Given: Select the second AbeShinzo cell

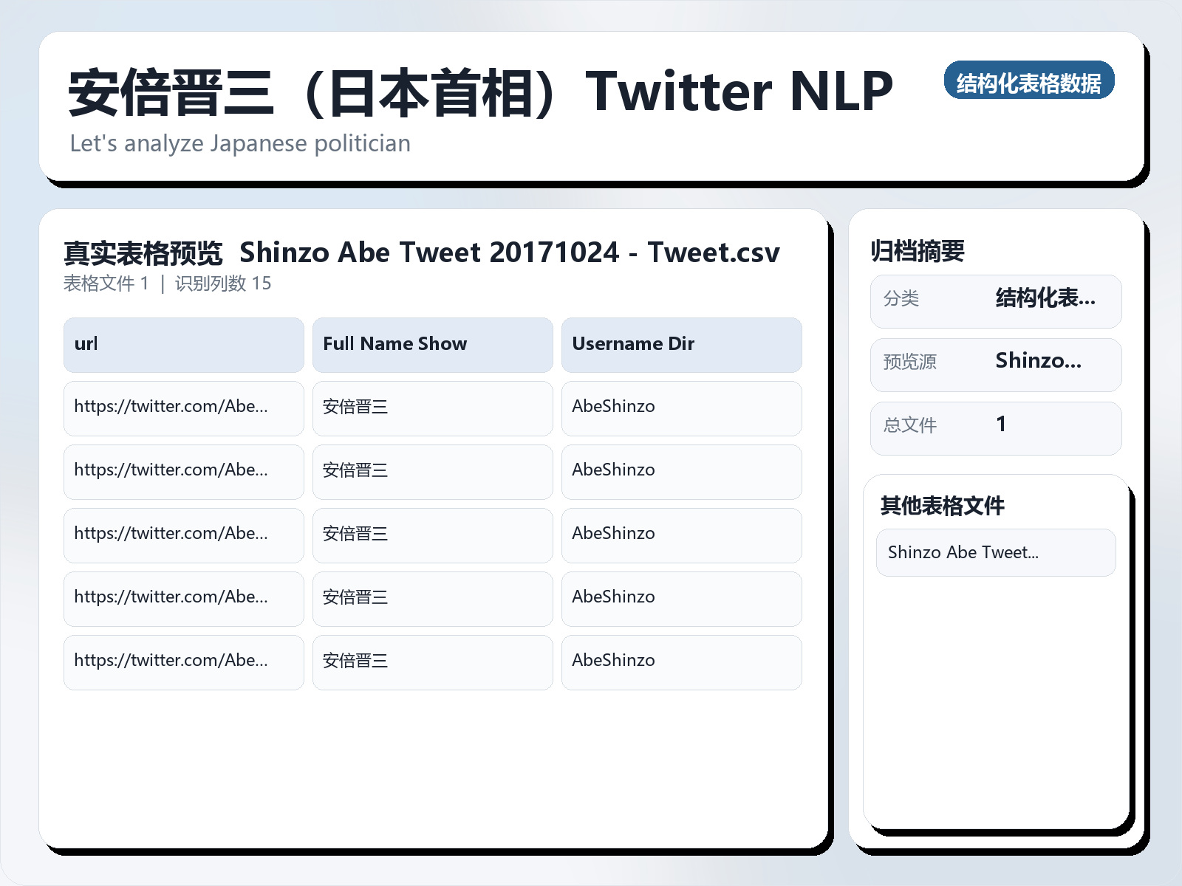Looking at the screenshot, I should click(x=681, y=472).
